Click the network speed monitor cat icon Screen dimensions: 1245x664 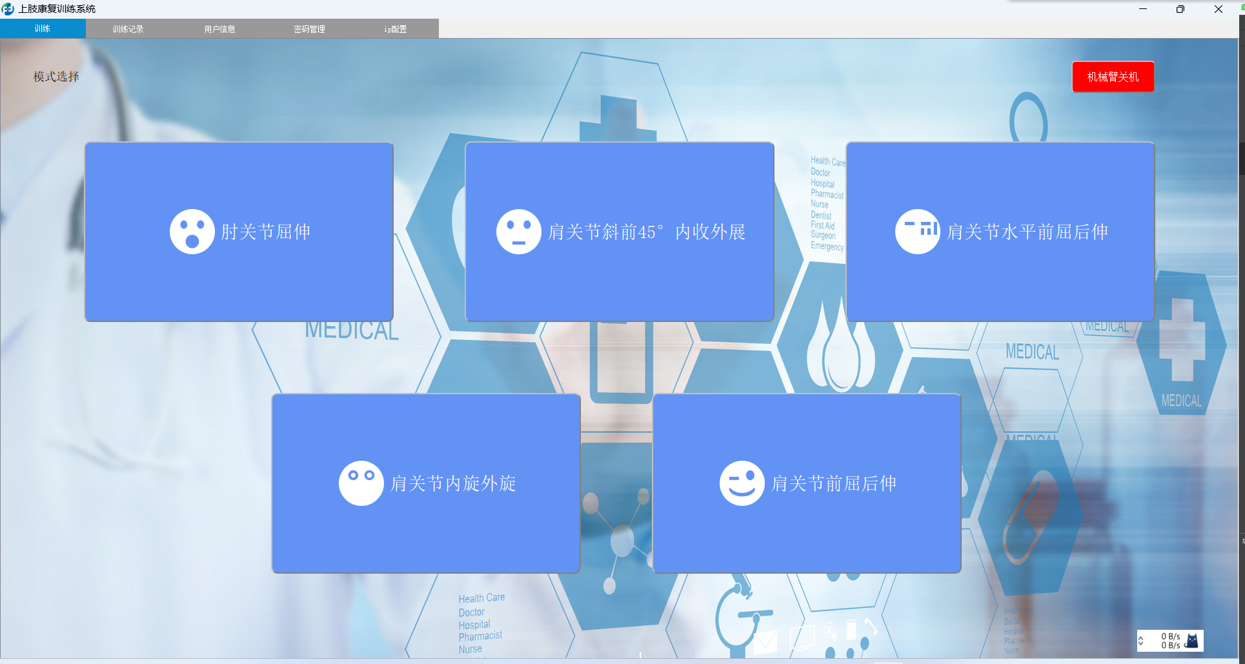[1192, 640]
